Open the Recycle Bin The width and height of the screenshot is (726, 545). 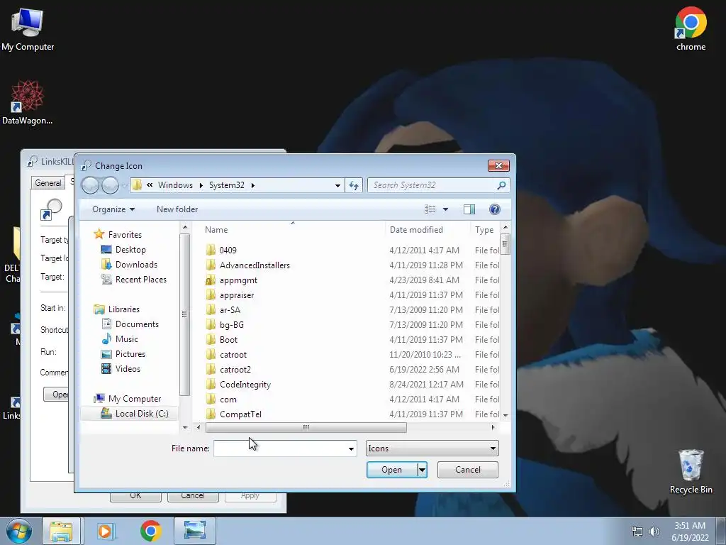(x=691, y=471)
